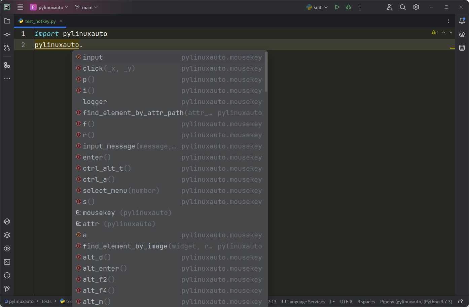Screen dimensions: 469x307
Task: Show more tool windows ellipsis
Action: click(7, 78)
